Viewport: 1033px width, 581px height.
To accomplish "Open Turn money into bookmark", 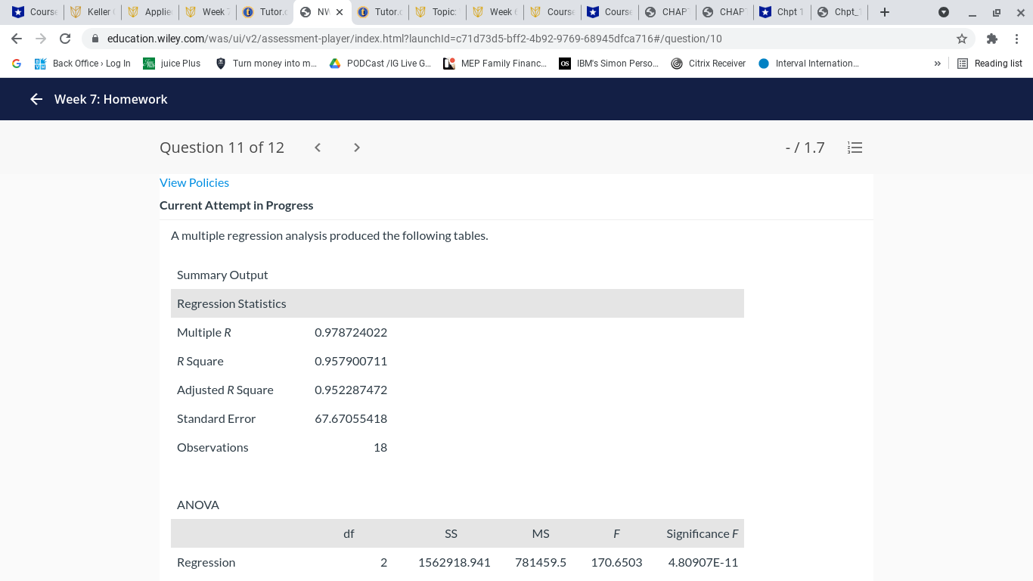I will [x=266, y=64].
